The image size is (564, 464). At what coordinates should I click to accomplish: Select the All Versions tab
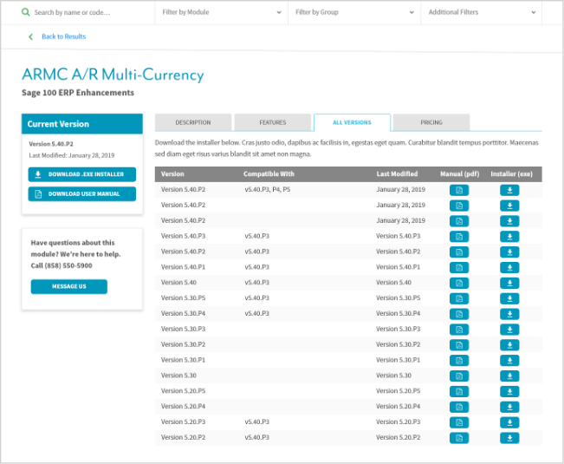[x=352, y=122]
